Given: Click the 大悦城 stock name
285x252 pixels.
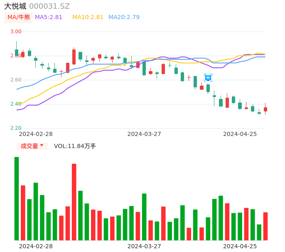Looking at the screenshot, I should coord(15,6).
